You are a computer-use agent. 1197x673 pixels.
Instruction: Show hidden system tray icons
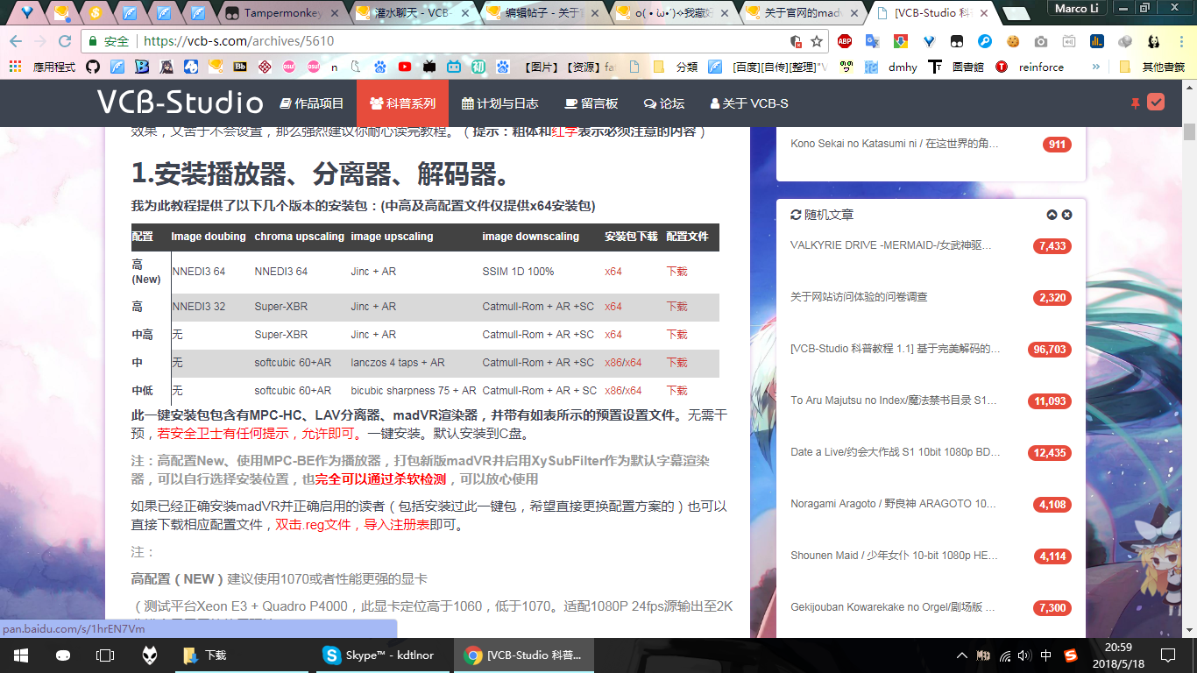click(962, 655)
